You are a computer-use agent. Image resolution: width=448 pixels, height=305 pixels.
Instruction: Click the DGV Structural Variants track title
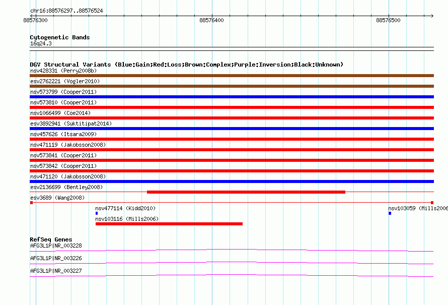point(187,65)
